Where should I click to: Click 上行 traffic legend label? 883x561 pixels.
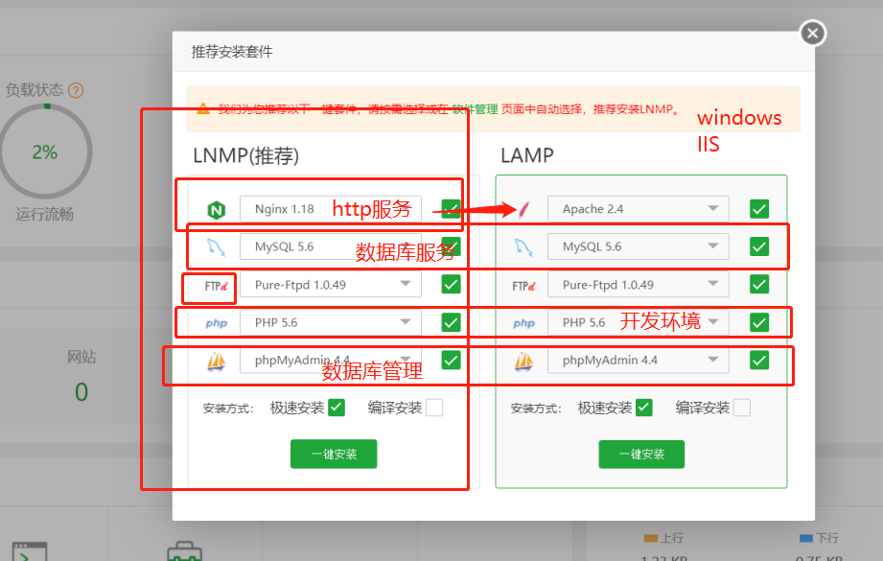pyautogui.click(x=672, y=538)
